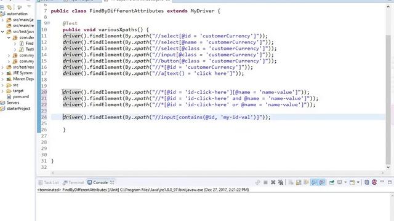Click Remove All Terminated Launches double-X icon
The width and height of the screenshot is (394, 221).
[x=281, y=182]
